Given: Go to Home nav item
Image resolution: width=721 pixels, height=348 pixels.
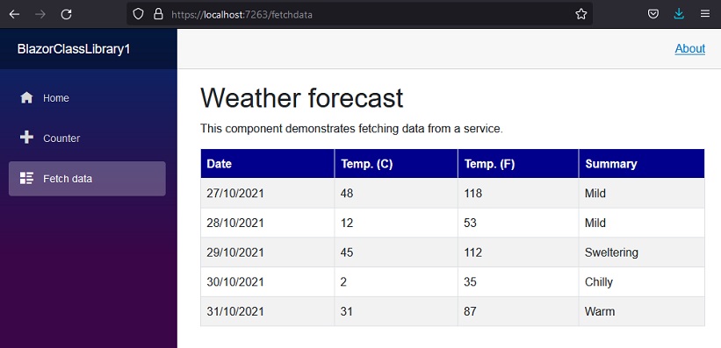Looking at the screenshot, I should [87, 98].
